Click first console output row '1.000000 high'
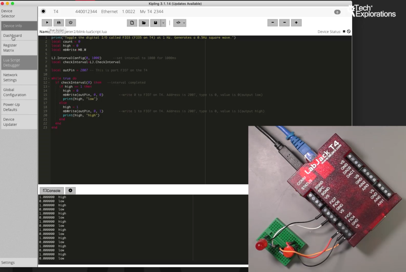Image resolution: width=406 pixels, height=272 pixels. 53,197
